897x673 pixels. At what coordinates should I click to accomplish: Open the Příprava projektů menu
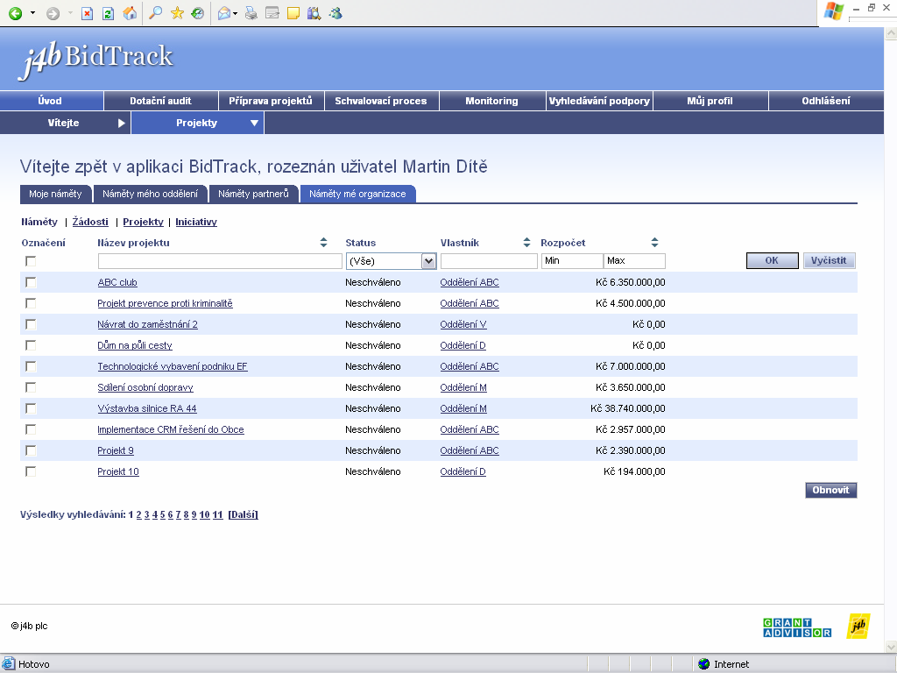coord(271,101)
